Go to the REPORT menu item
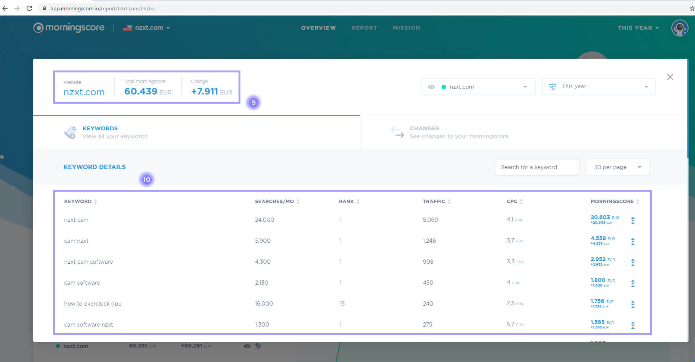Viewport: 695px width, 362px height. coord(364,28)
